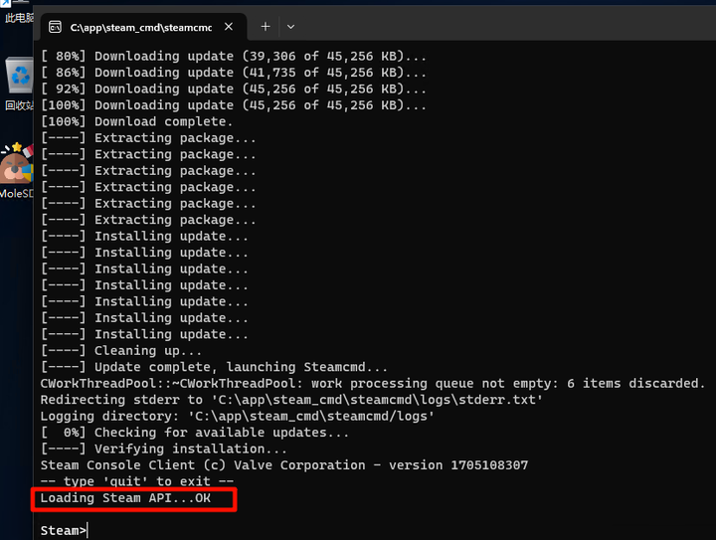Click 'Update complete, launching Steamcmd...' line

click(x=214, y=367)
